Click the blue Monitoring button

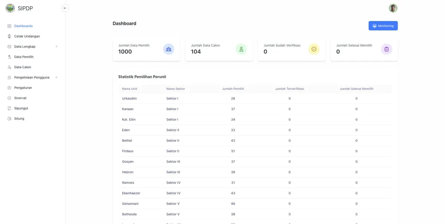pyautogui.click(x=383, y=26)
